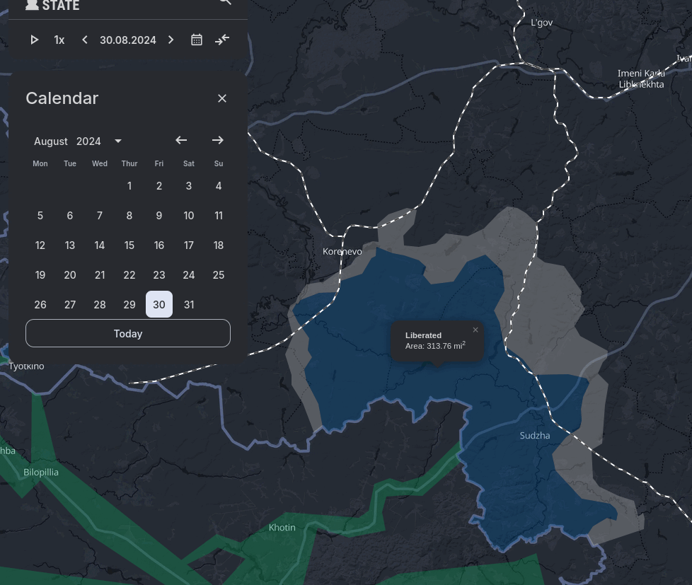Select August 6 in calendar
The image size is (692, 585).
70,215
